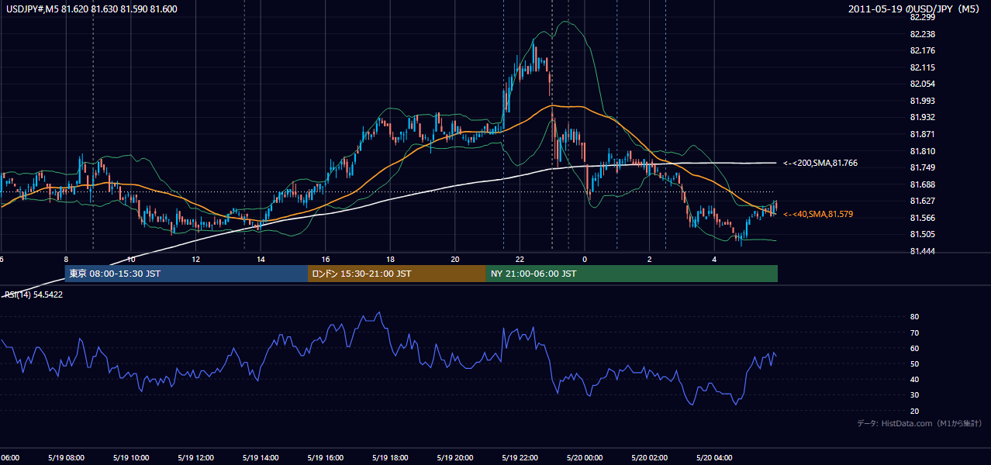Click price level 81.688 on price axis

pyautogui.click(x=922, y=184)
